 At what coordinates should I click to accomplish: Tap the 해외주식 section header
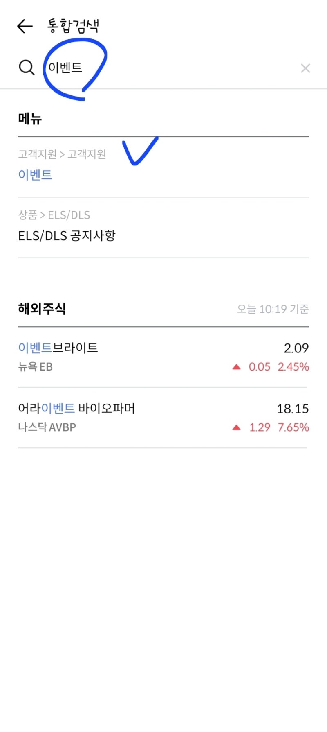42,308
